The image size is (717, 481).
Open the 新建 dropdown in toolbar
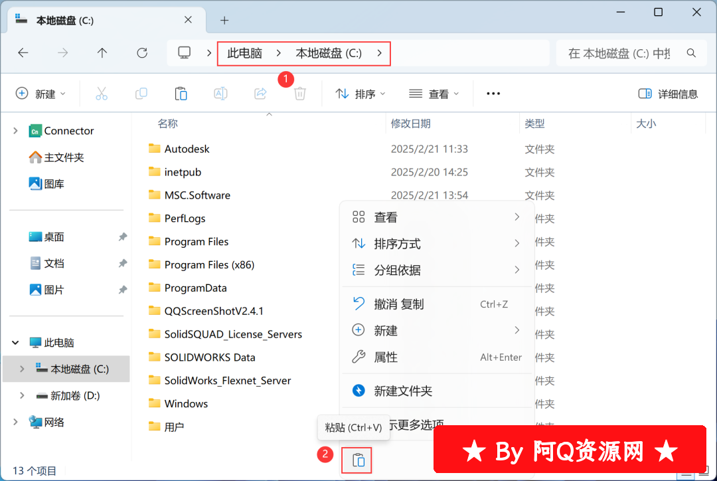click(x=40, y=94)
